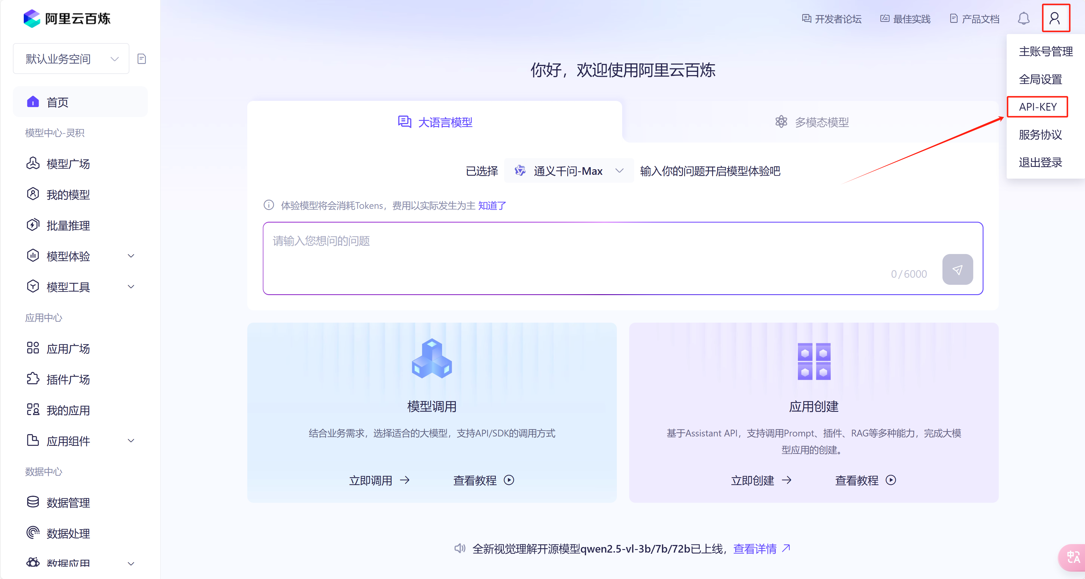1085x579 pixels.
Task: Open the 首页 home icon in sidebar
Action: coord(33,101)
